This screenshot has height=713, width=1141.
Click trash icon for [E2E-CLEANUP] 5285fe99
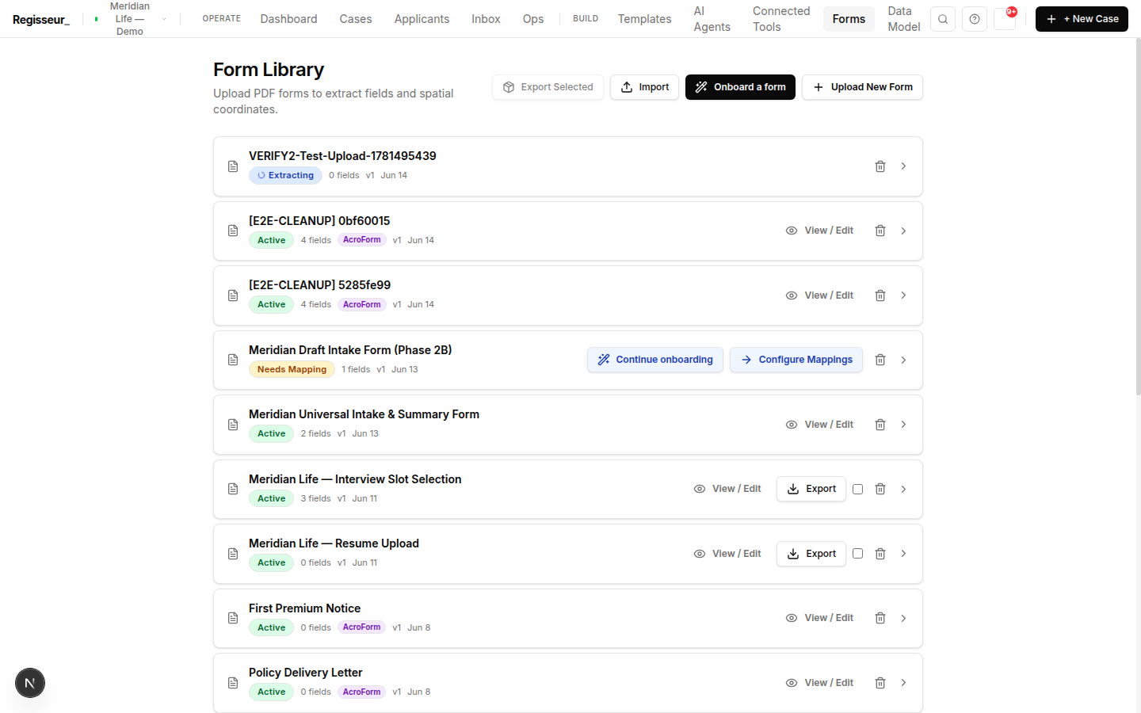pos(880,295)
